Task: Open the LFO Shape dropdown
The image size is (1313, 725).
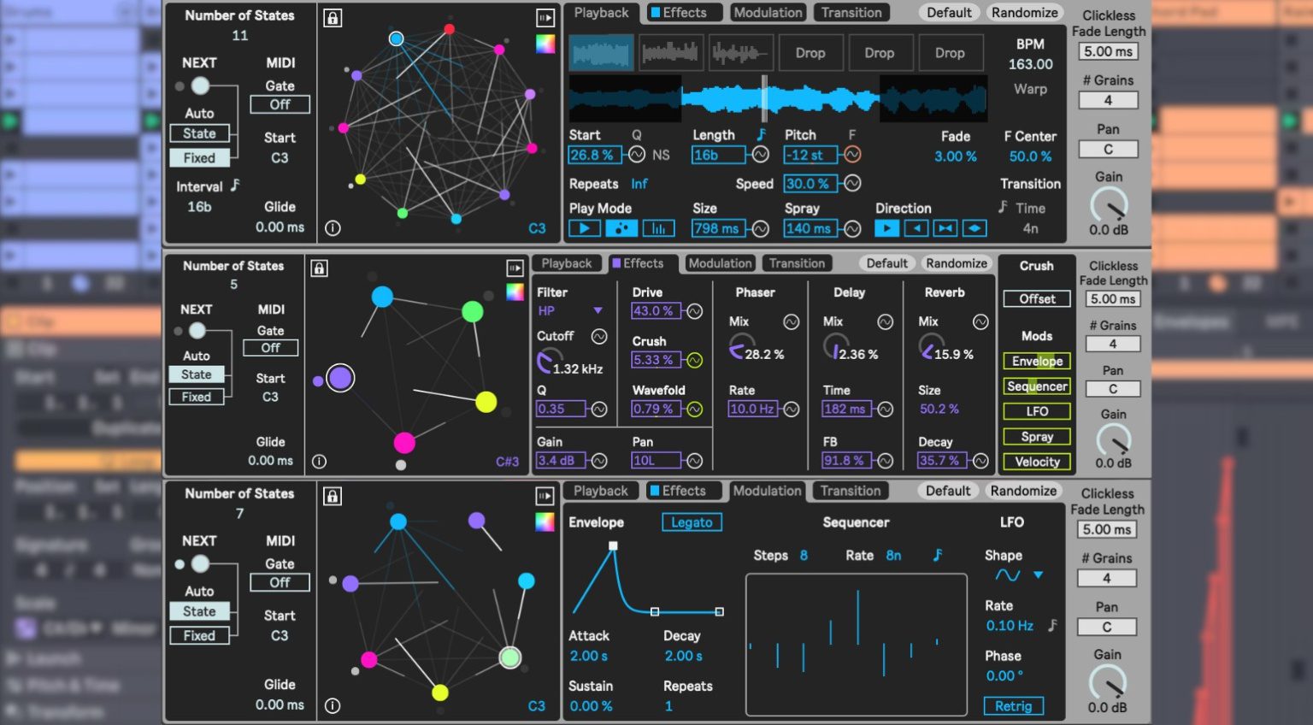Action: [x=1039, y=575]
